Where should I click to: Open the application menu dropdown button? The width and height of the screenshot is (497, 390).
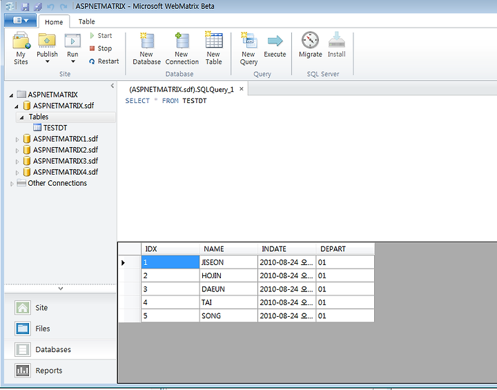point(20,21)
